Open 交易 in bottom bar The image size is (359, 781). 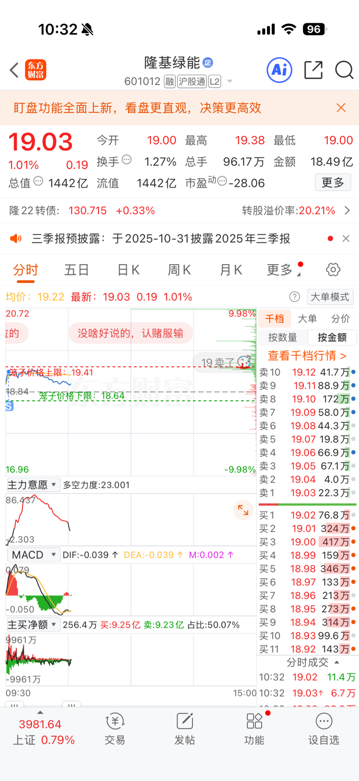click(x=115, y=729)
